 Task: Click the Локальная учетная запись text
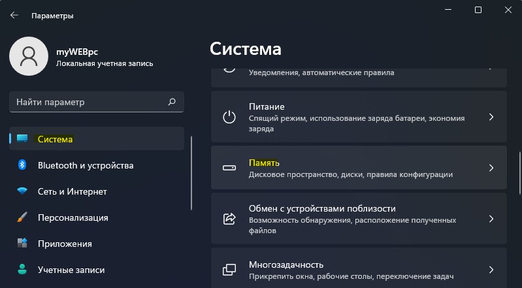coord(105,63)
